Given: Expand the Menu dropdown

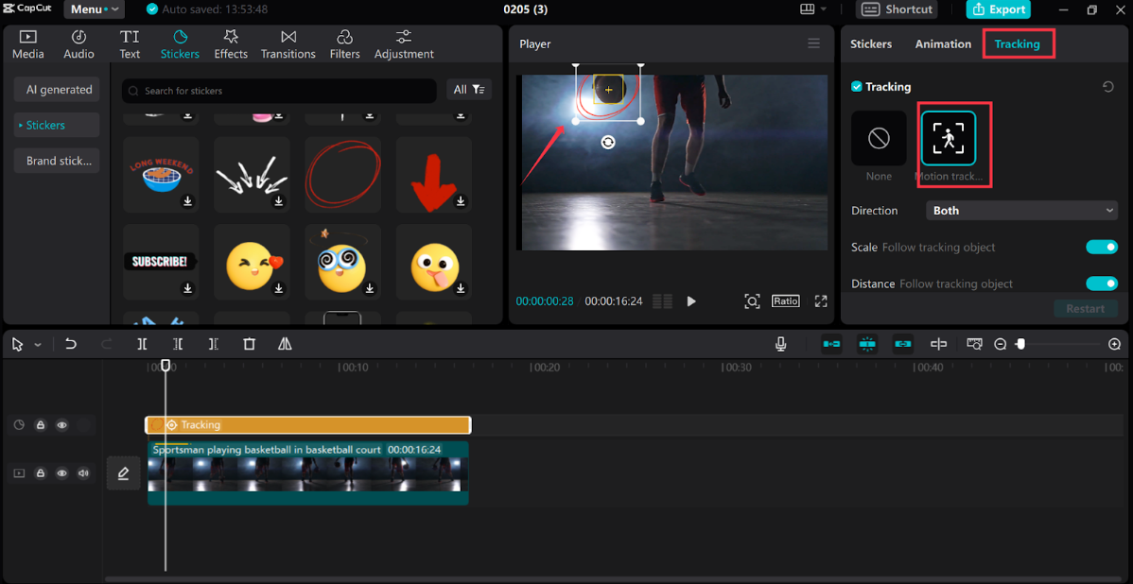Looking at the screenshot, I should pos(96,9).
